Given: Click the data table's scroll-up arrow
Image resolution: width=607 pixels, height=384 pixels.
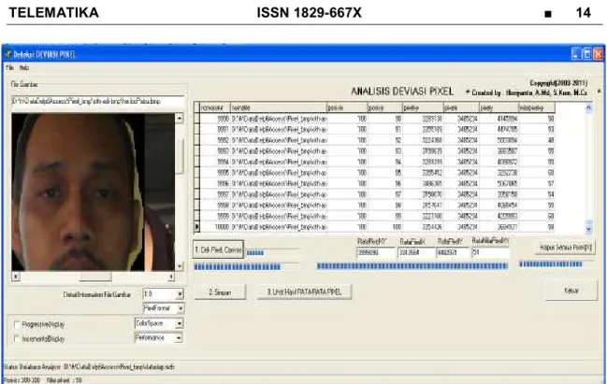Looking at the screenshot, I should [588, 107].
